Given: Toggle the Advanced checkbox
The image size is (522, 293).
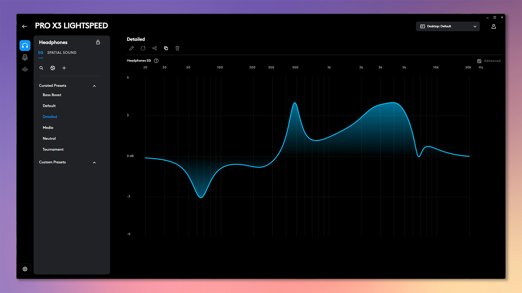Looking at the screenshot, I should (479, 61).
